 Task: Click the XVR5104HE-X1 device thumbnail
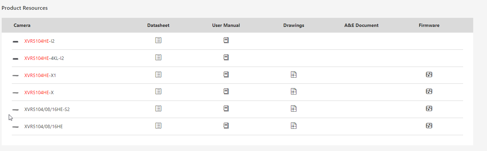15,76
